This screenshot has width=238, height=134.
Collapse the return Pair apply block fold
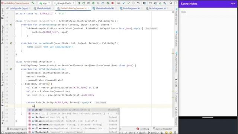(x=15, y=103)
